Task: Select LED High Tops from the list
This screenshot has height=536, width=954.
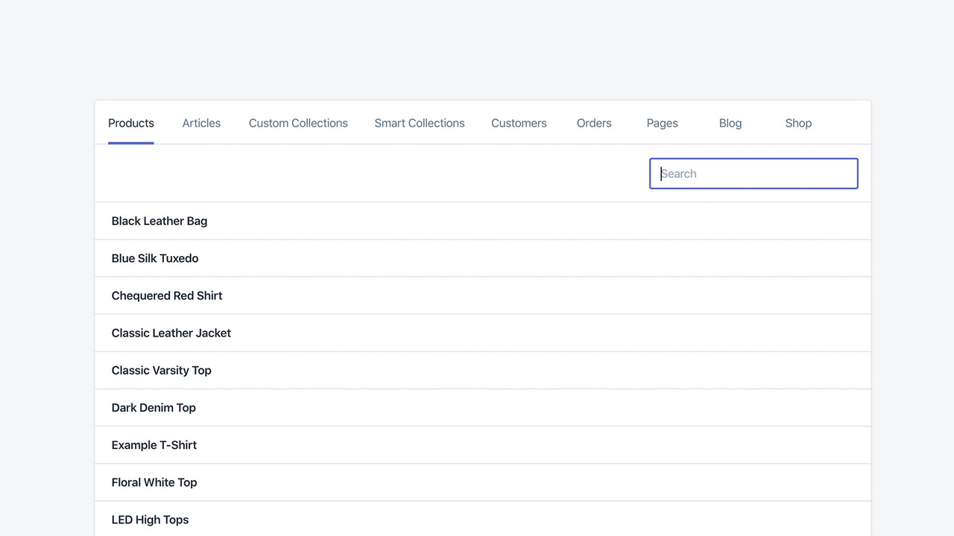Action: click(150, 519)
